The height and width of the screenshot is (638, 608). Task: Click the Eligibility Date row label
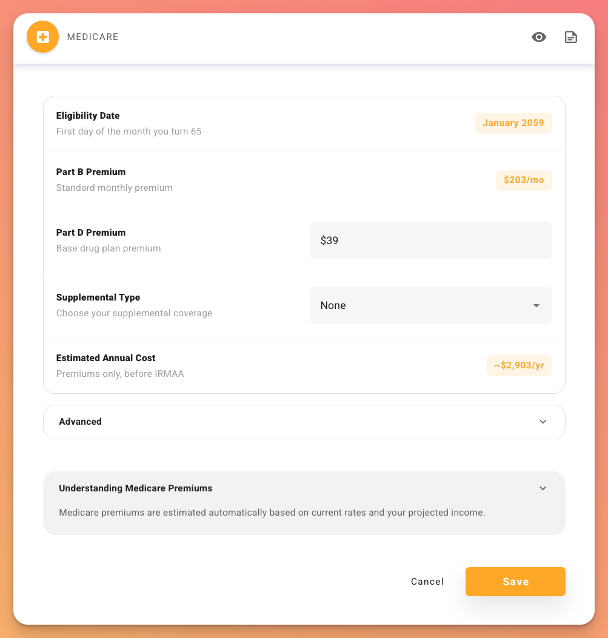87,115
